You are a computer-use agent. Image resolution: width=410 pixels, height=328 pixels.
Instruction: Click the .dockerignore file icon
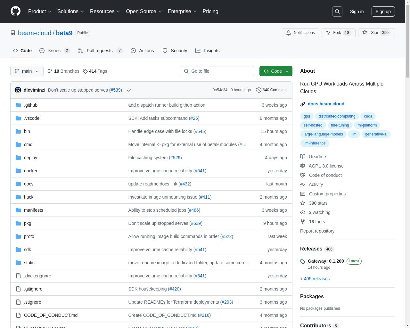click(18, 276)
